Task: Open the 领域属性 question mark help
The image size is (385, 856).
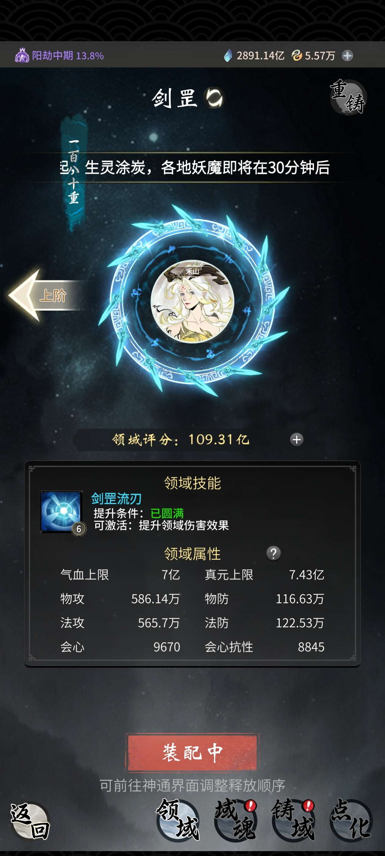Action: point(273,553)
